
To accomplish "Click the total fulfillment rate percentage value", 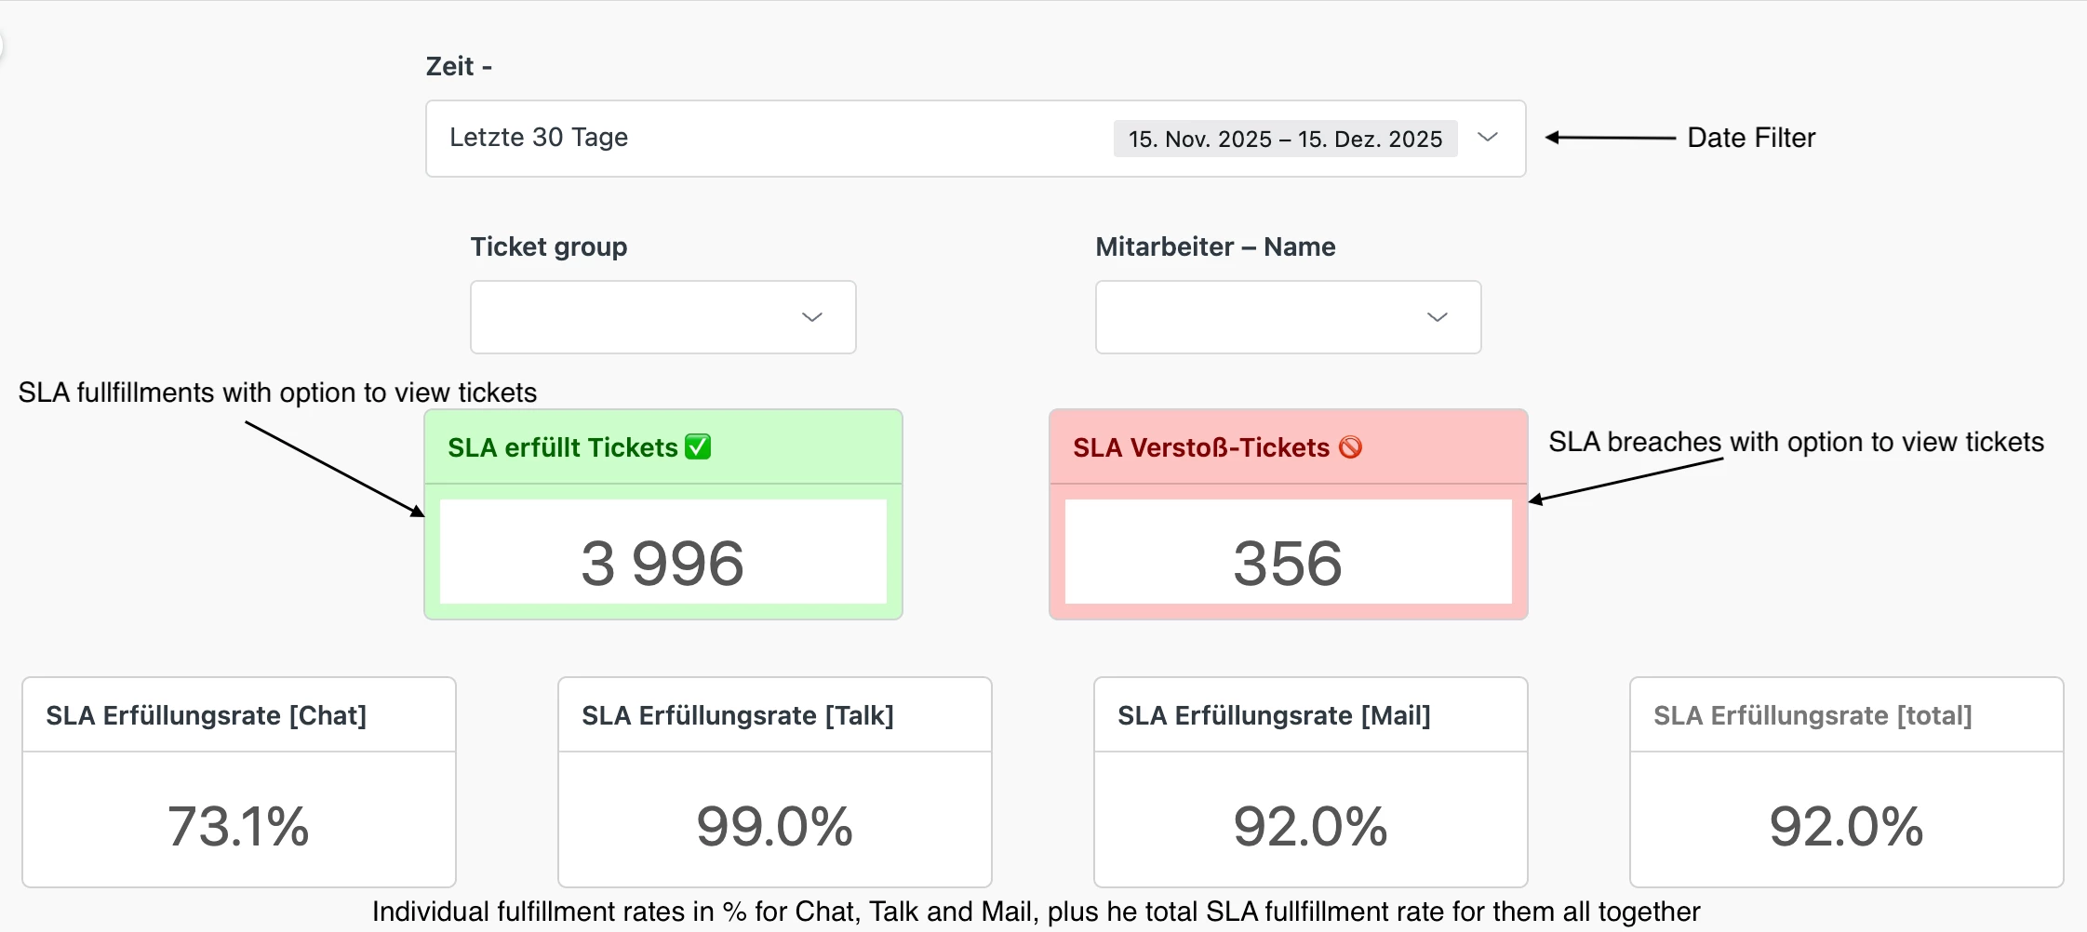I will tap(1846, 826).
